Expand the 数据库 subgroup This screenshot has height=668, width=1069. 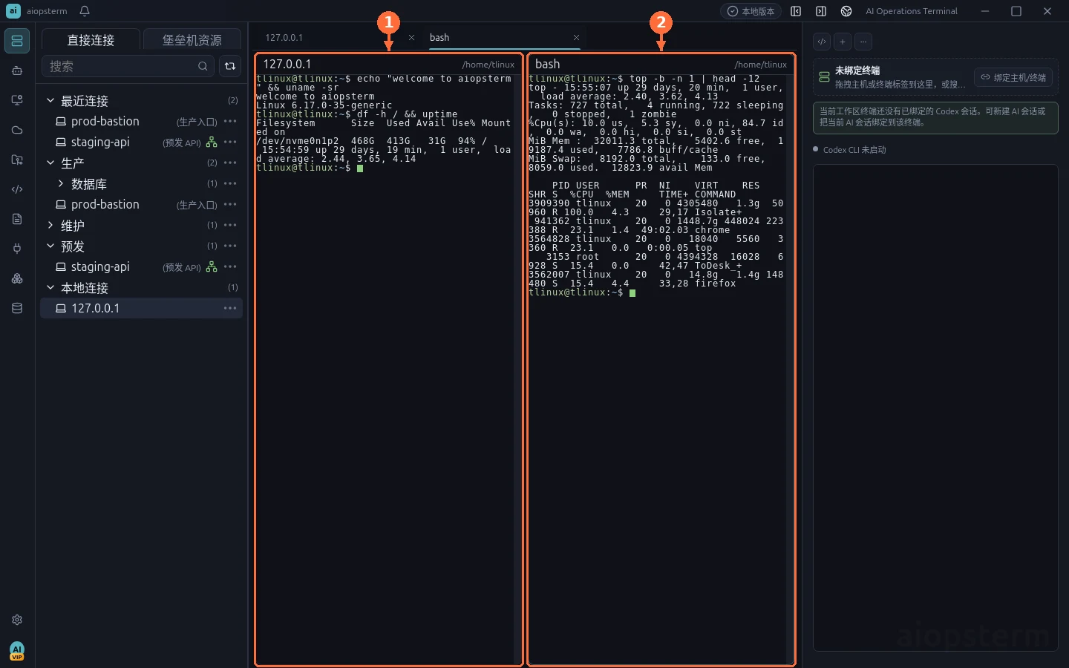pos(61,183)
